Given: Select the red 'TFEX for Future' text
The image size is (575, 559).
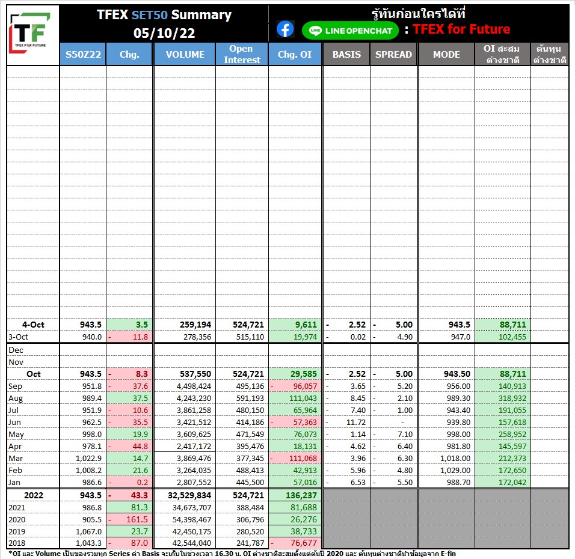Looking at the screenshot, I should coord(461,29).
